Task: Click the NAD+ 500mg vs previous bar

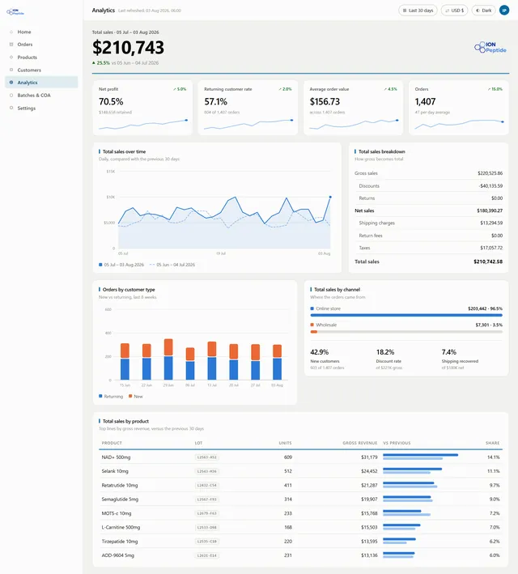Action: pyautogui.click(x=420, y=457)
